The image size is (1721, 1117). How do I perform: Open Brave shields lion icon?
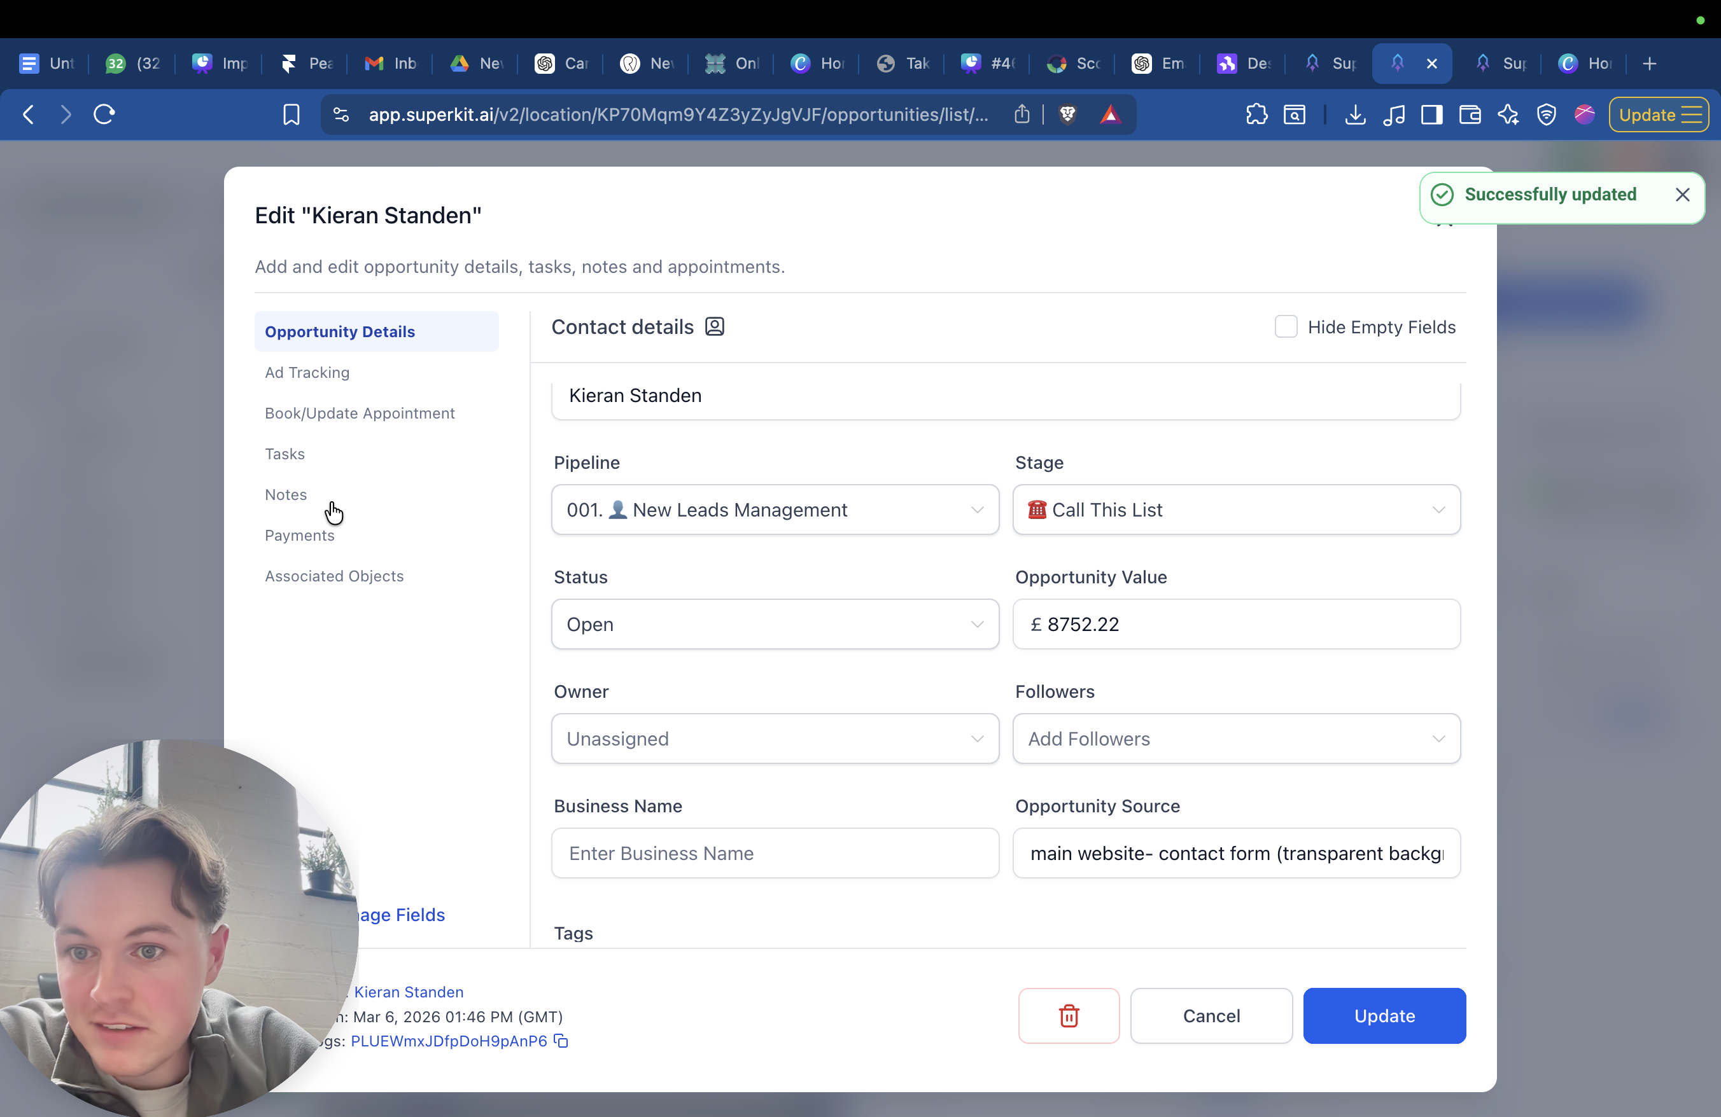(1067, 115)
